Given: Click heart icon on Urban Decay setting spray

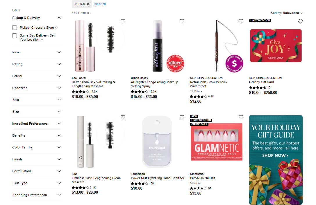Looking at the screenshot, I should tap(182, 21).
